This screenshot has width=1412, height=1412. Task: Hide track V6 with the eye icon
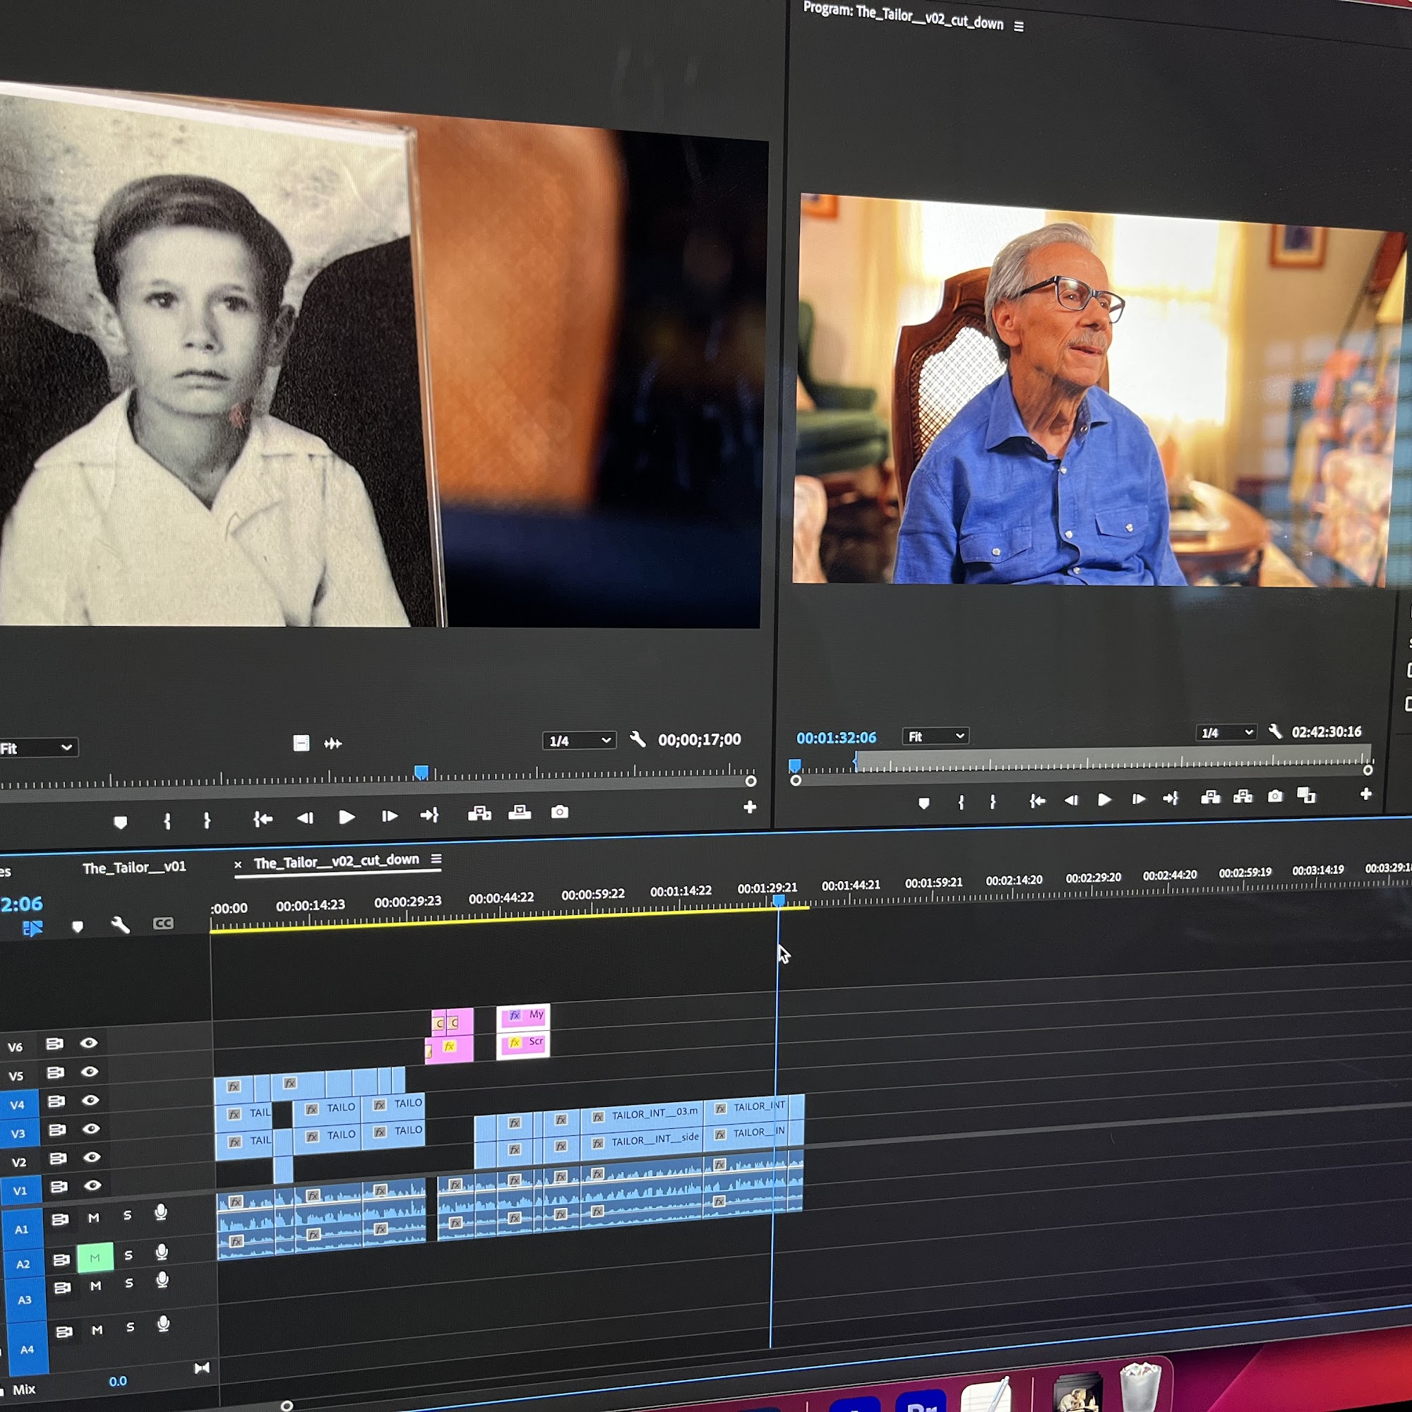[89, 1043]
